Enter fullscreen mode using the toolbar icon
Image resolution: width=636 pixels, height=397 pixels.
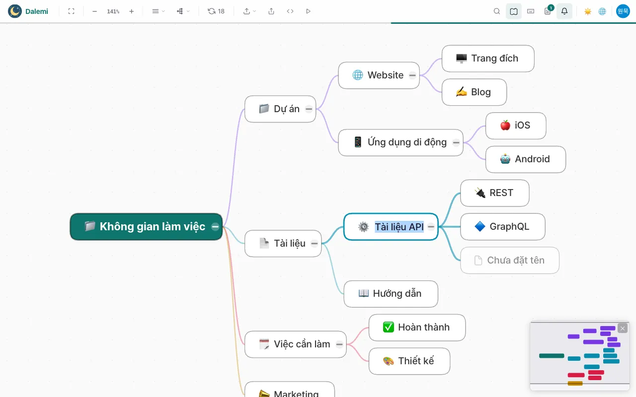71,11
